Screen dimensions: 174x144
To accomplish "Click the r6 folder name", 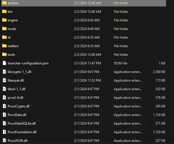I will tap(9, 37).
